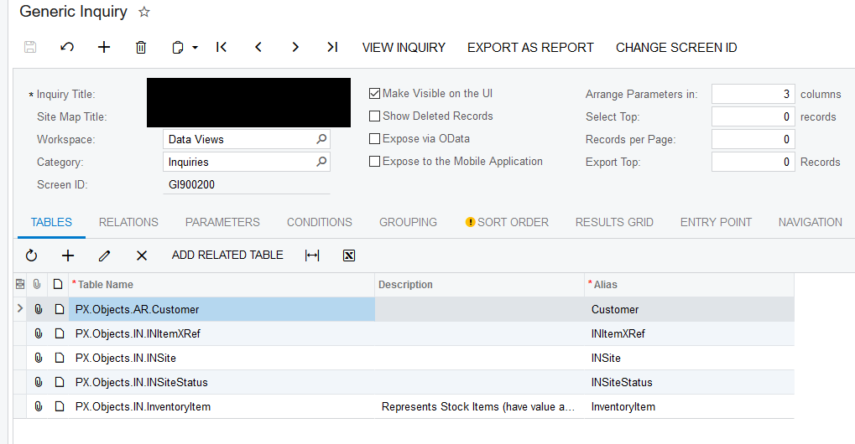Open the clipboard dropdown arrow
The height and width of the screenshot is (444, 855).
[x=196, y=48]
